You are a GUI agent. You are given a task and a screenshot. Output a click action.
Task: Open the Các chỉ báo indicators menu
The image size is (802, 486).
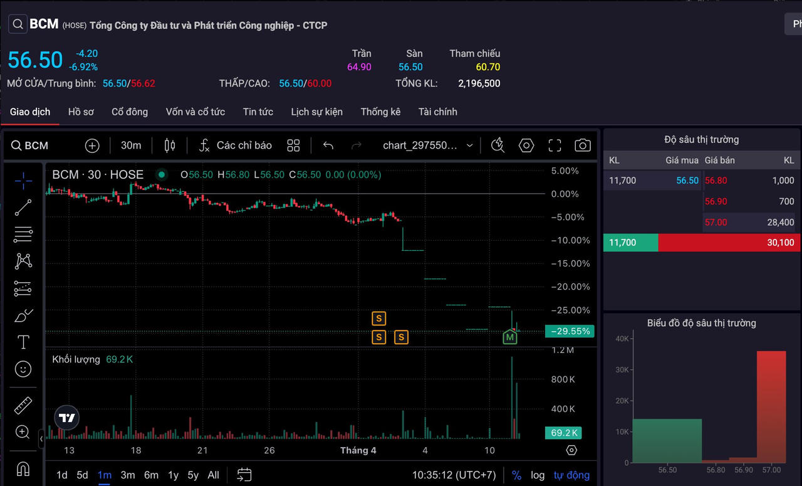click(236, 145)
